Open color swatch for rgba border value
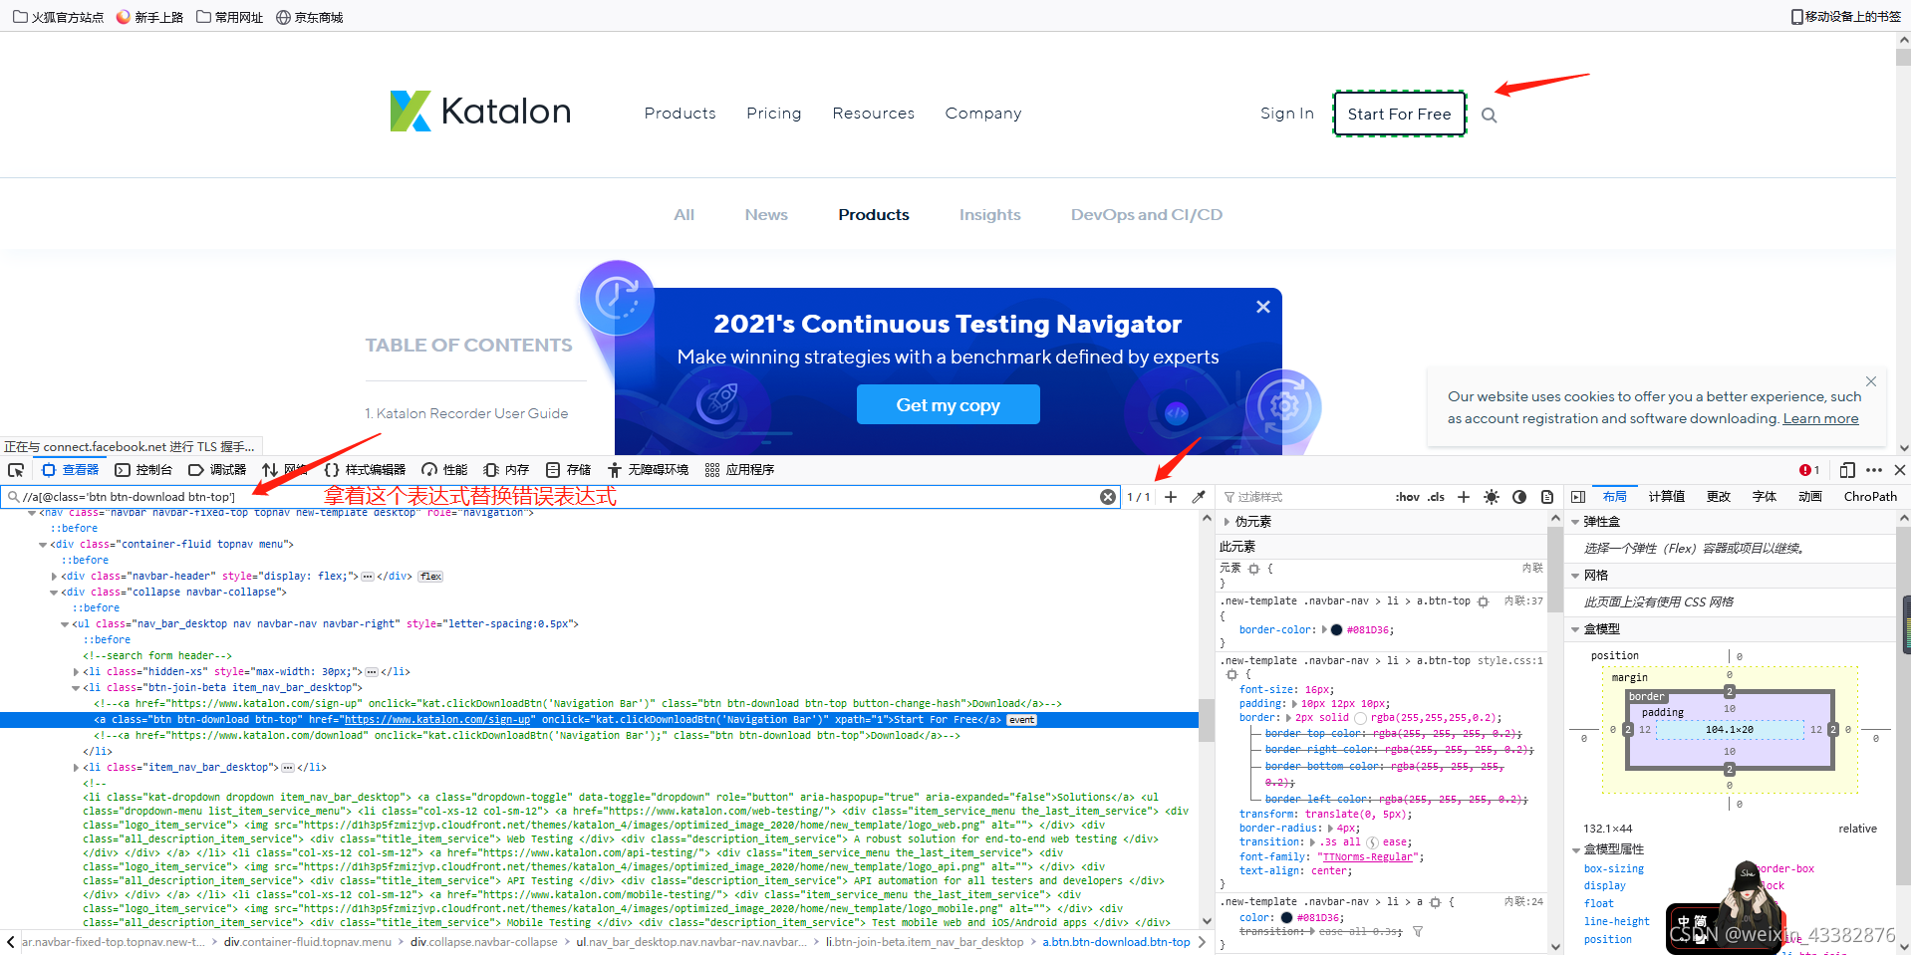The image size is (1911, 955). point(1360,718)
